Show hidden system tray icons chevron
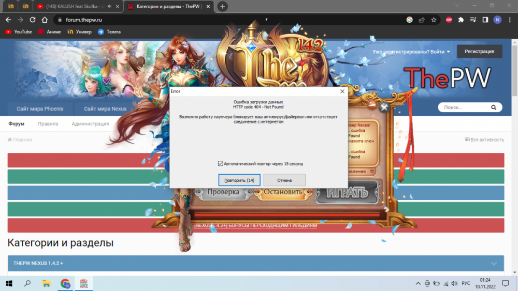518x291 pixels. 418,283
